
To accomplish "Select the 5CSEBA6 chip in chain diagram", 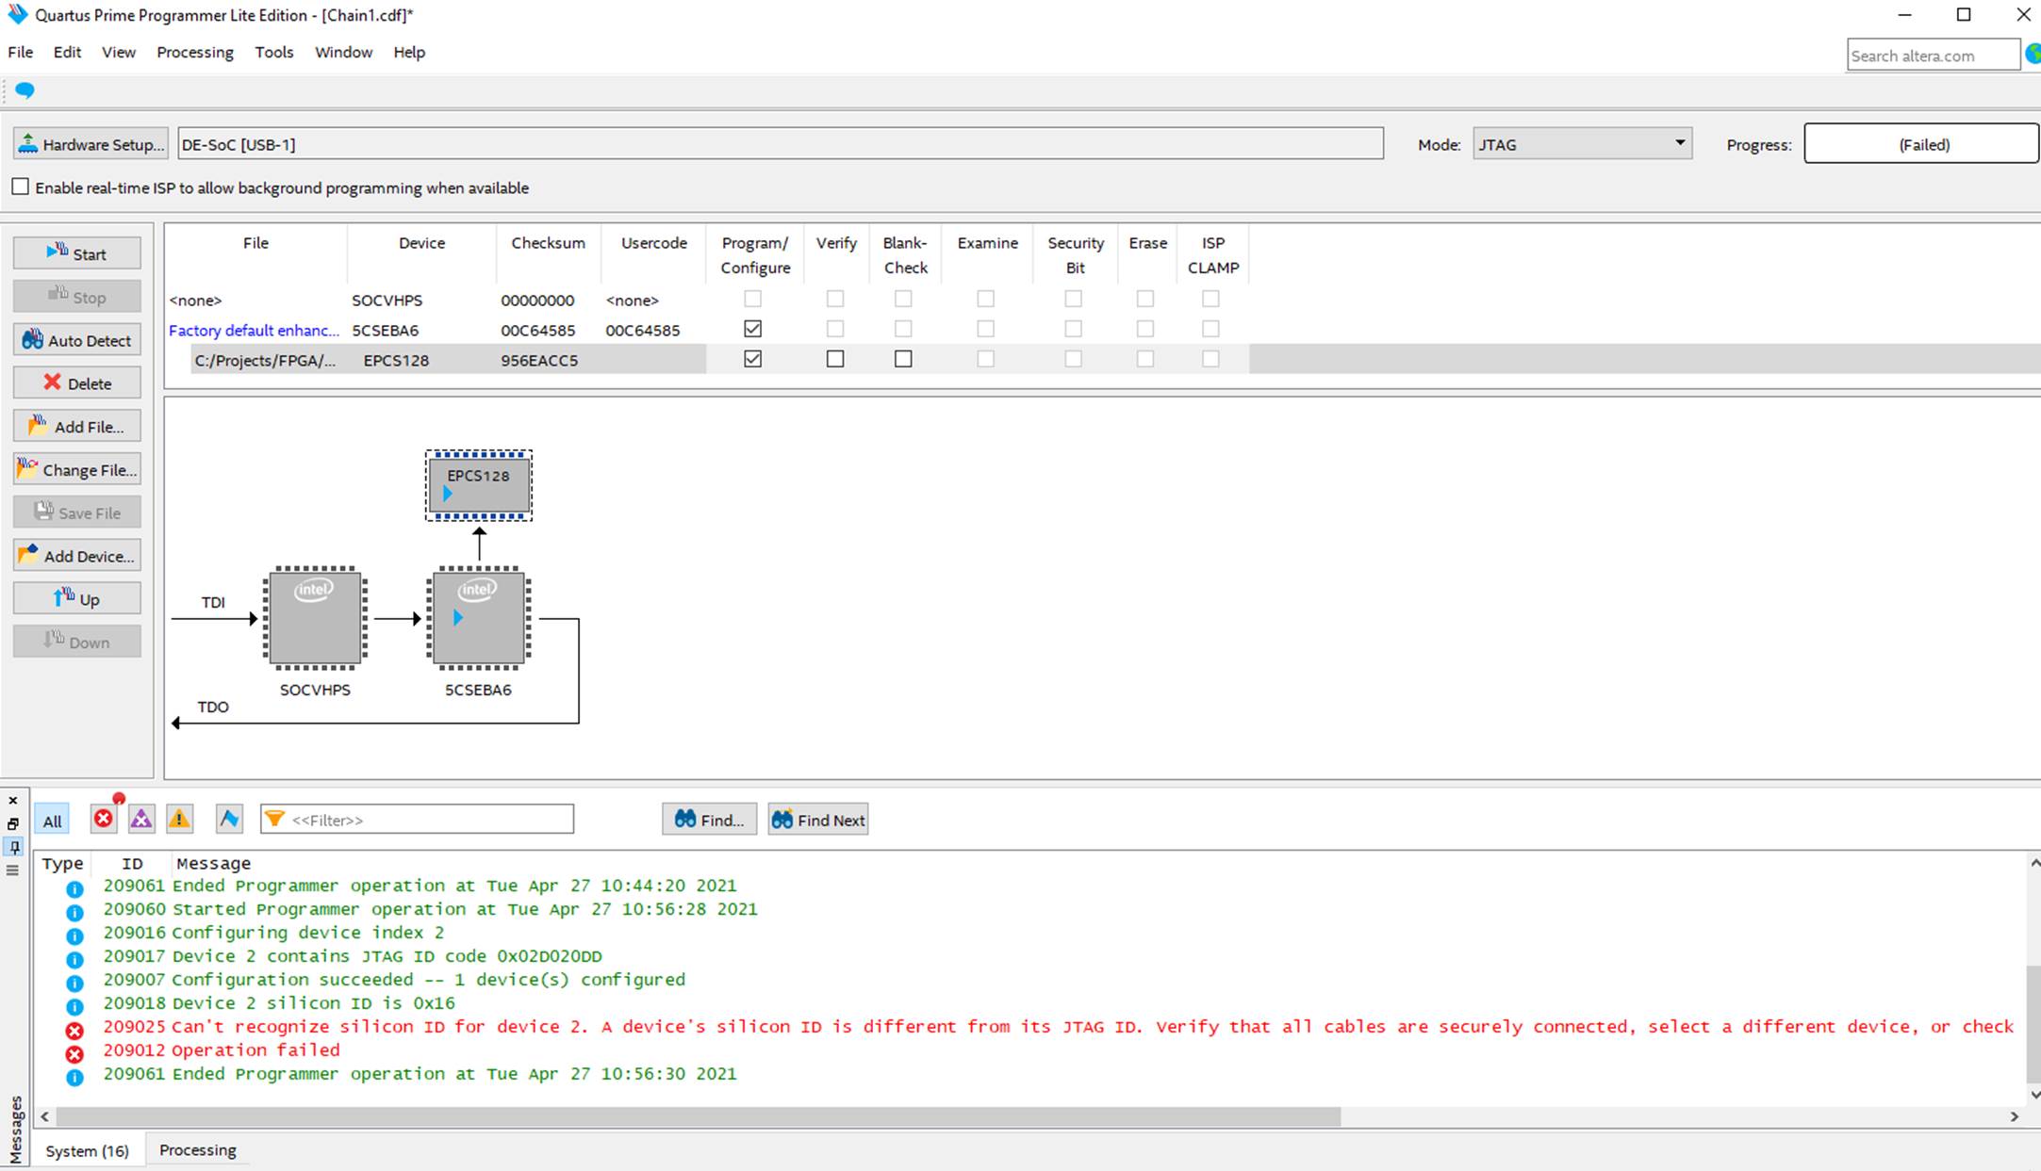I will coord(479,618).
